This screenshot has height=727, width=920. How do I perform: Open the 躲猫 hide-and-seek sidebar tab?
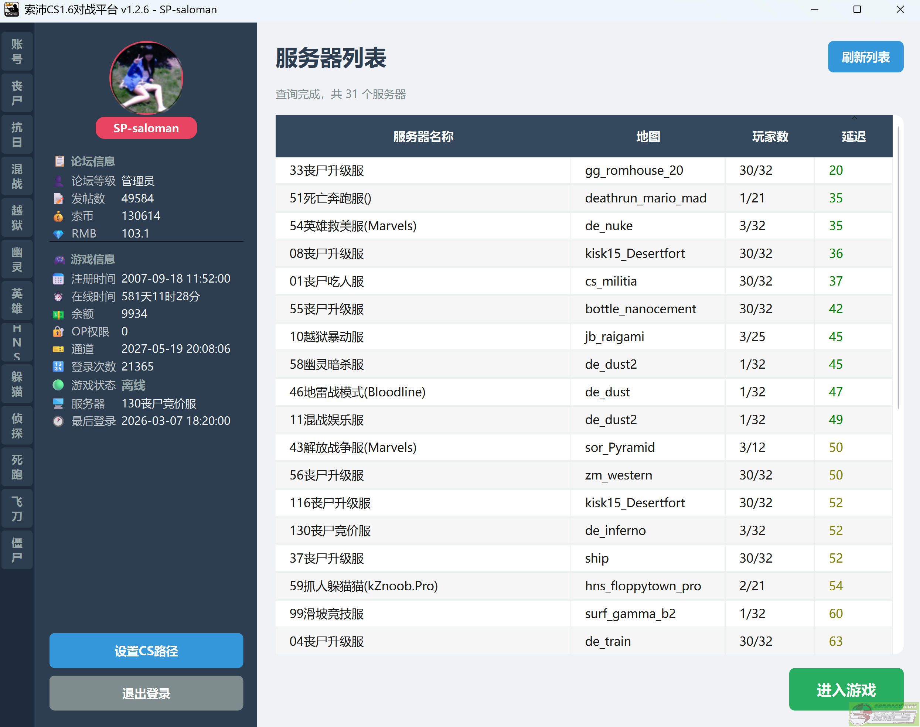pyautogui.click(x=17, y=384)
